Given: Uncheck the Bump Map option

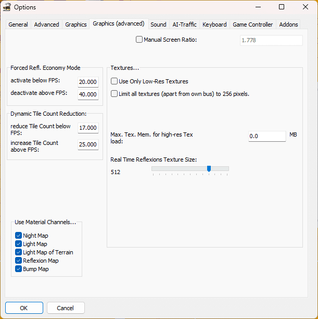Looking at the screenshot, I should [19, 269].
